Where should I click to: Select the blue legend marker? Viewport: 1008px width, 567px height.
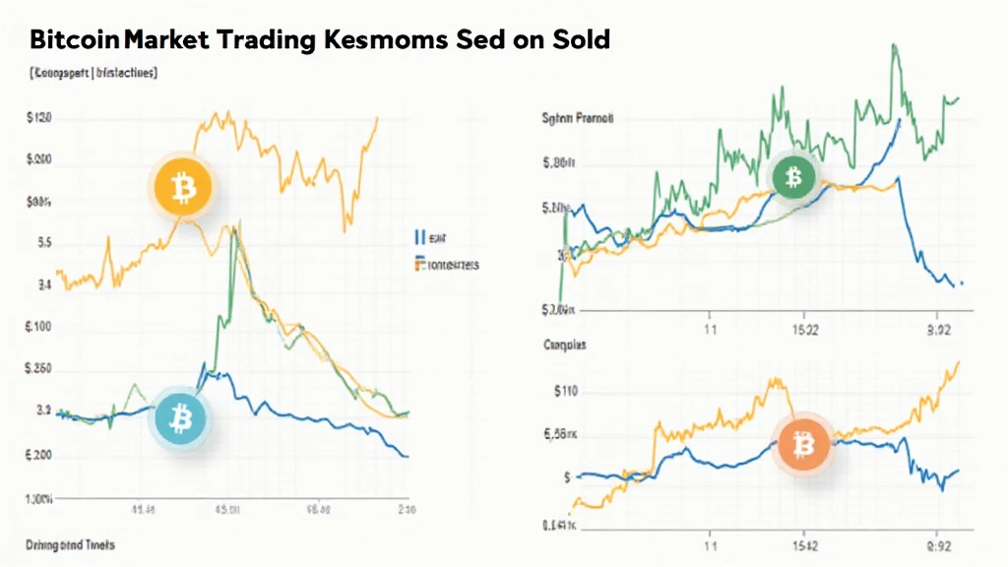pyautogui.click(x=419, y=236)
